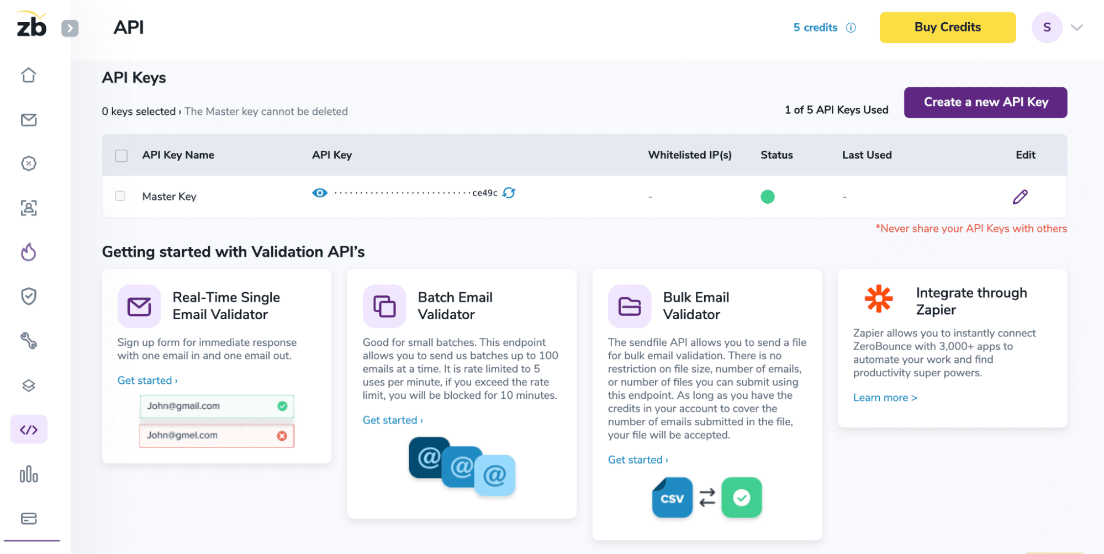
Task: Open the email validation envelope icon in sidebar
Action: [x=29, y=120]
